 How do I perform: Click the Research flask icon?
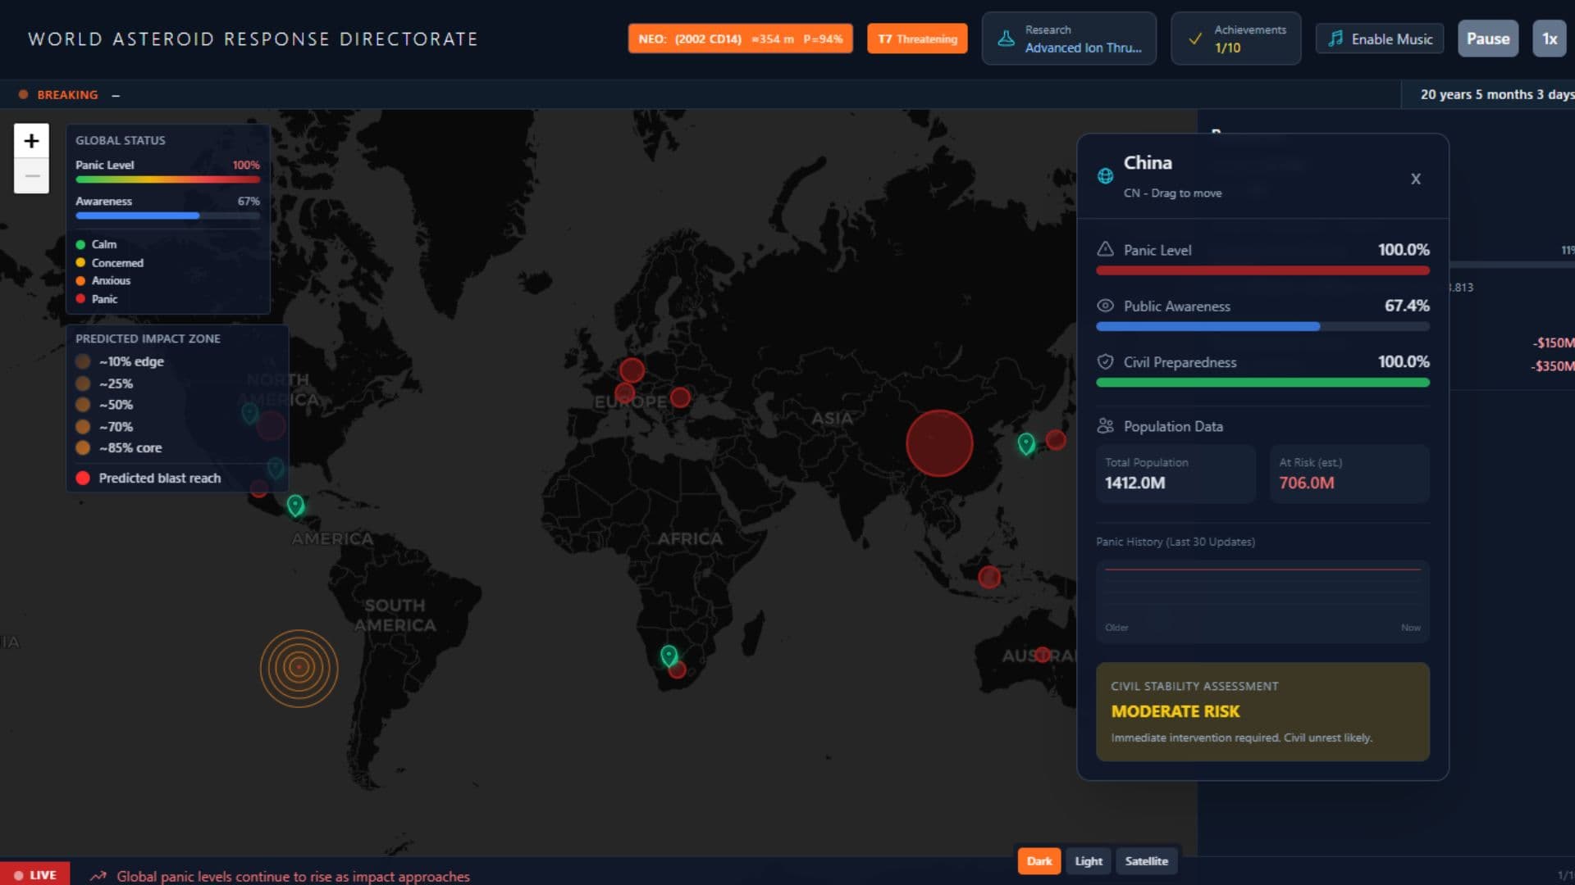(x=1006, y=39)
